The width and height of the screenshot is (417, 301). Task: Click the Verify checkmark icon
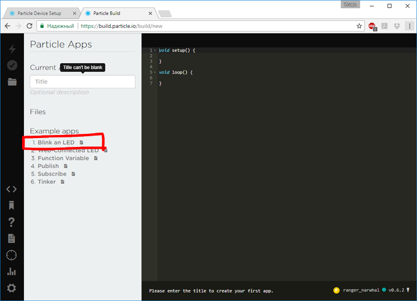(x=12, y=65)
